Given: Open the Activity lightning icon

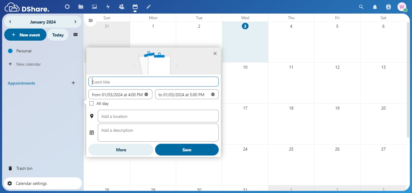Looking at the screenshot, I should tap(108, 7).
